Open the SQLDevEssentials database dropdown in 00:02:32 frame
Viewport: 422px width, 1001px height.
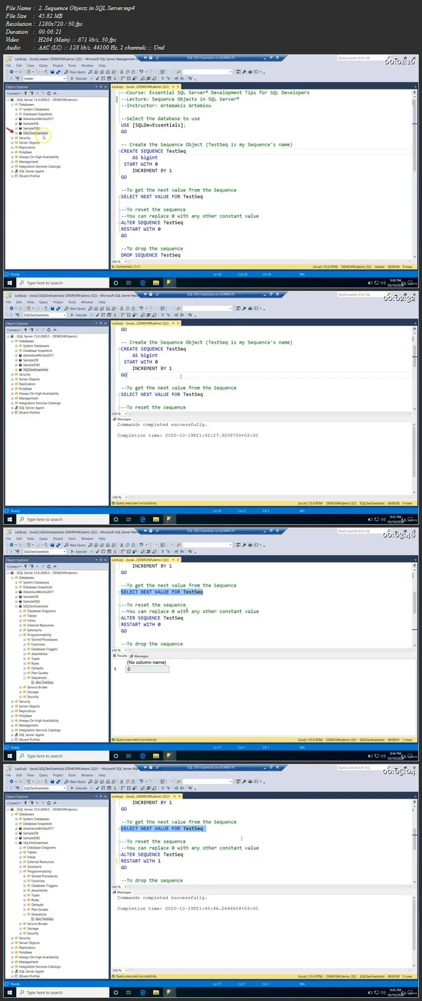44,315
